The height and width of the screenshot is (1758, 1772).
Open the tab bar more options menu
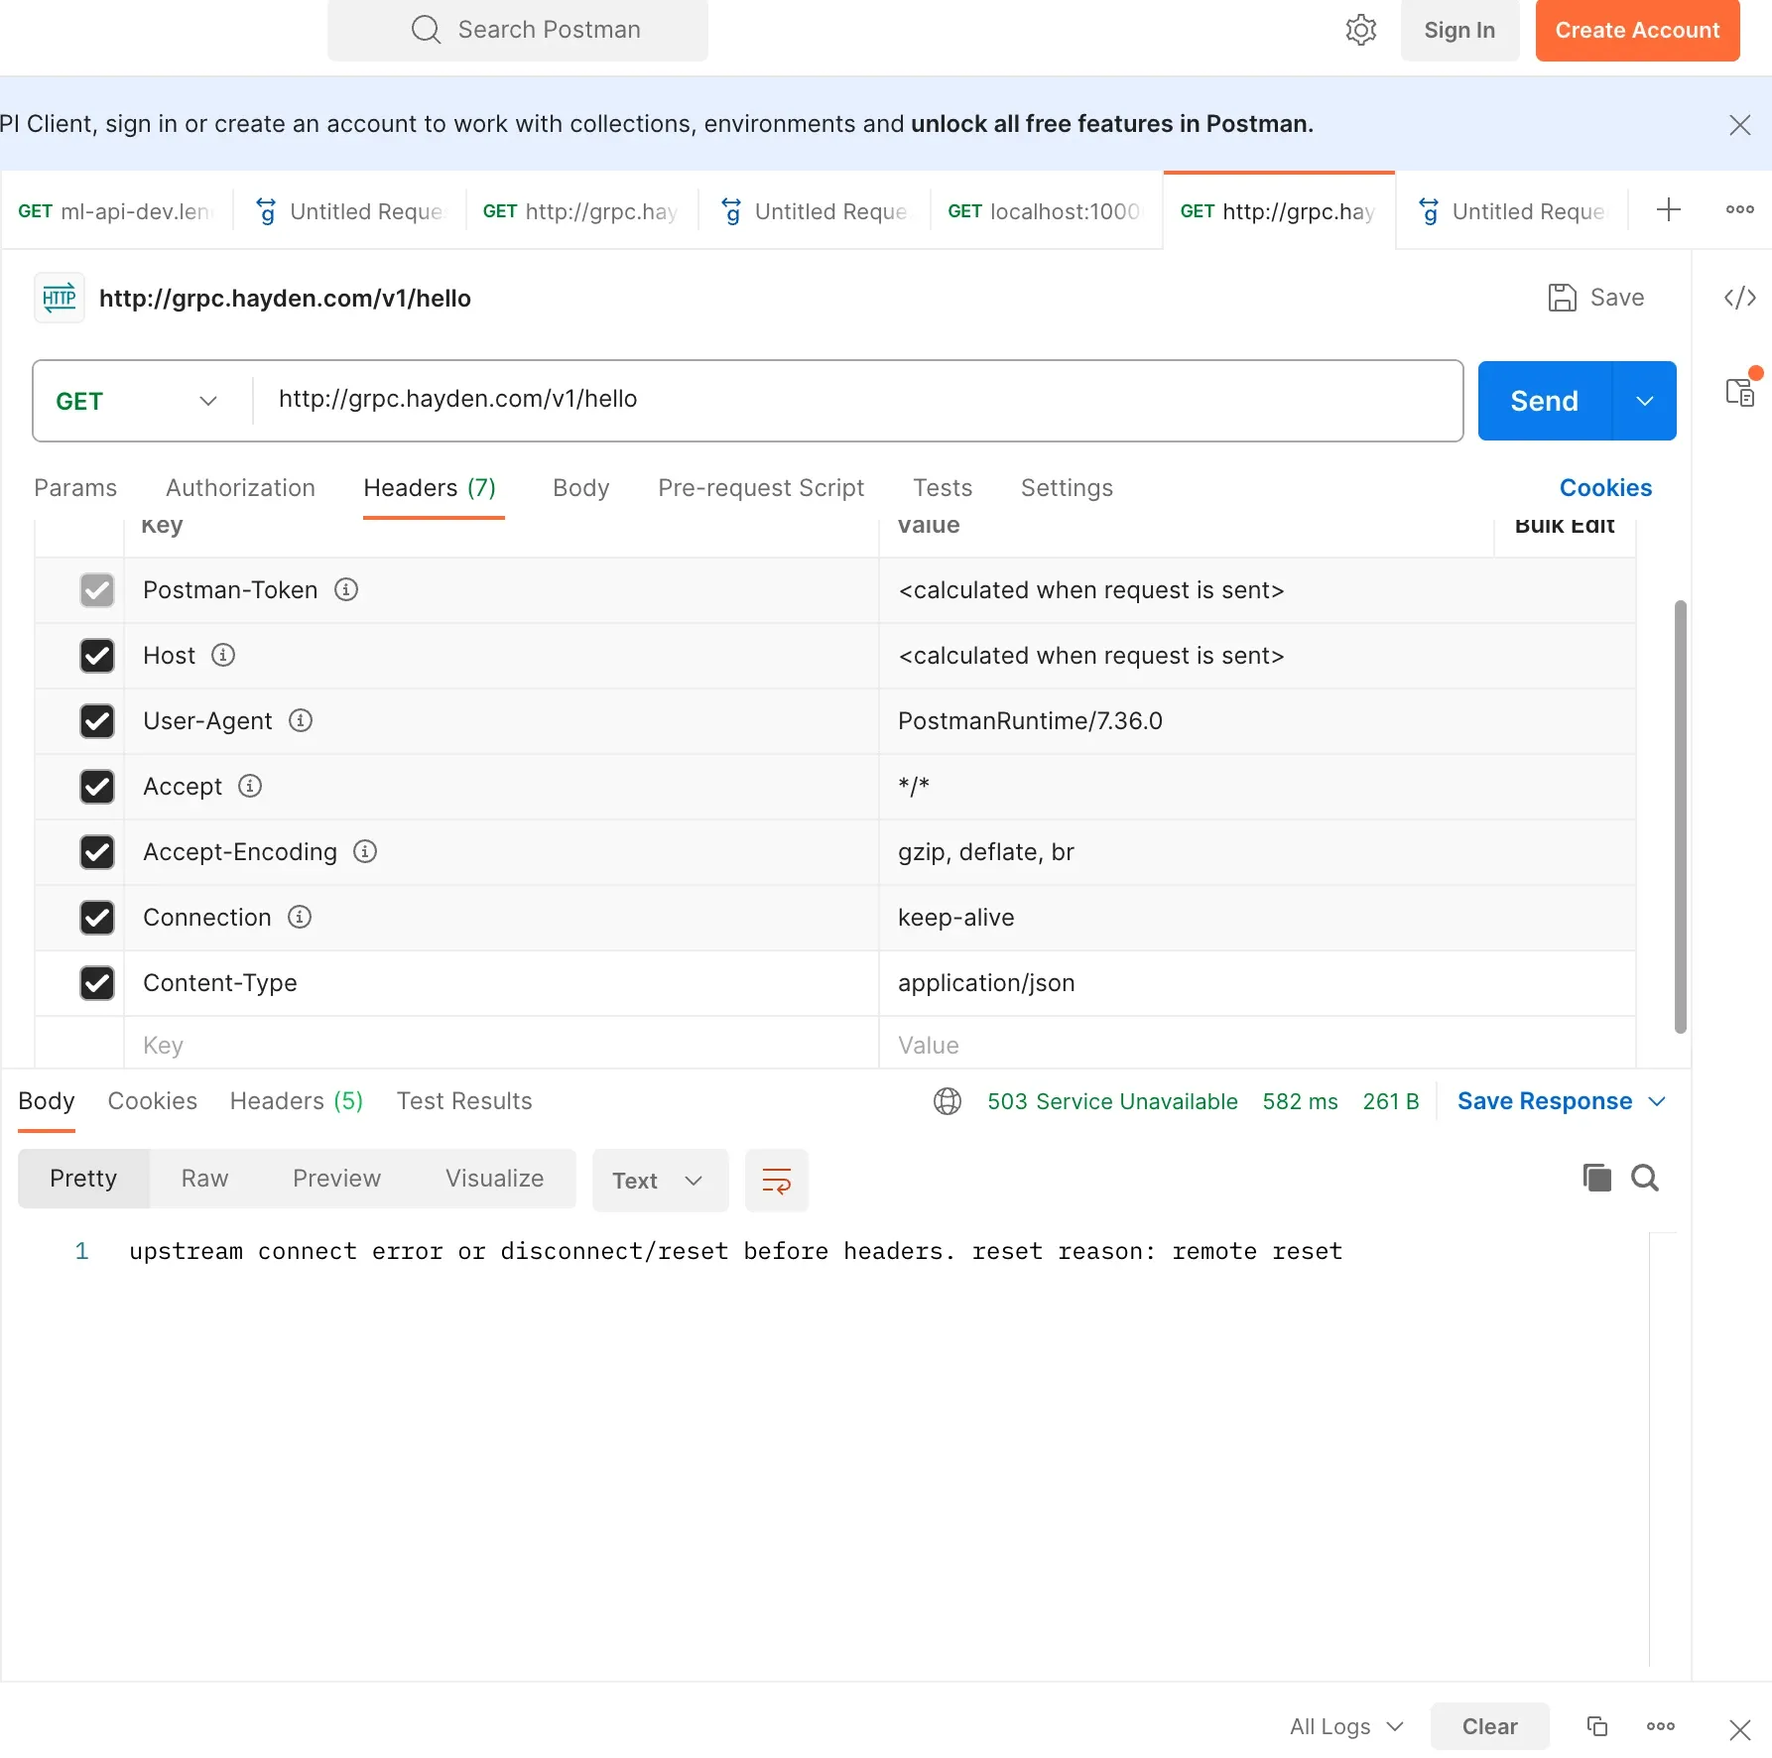coord(1740,209)
